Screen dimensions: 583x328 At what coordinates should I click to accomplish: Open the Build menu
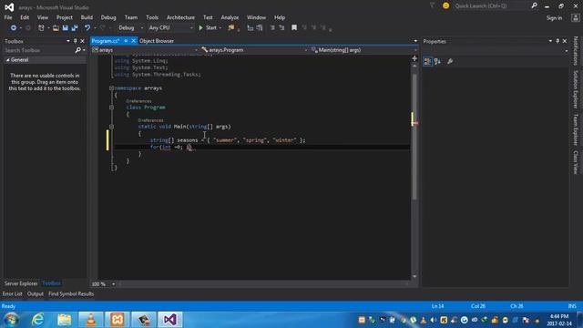[x=87, y=17]
